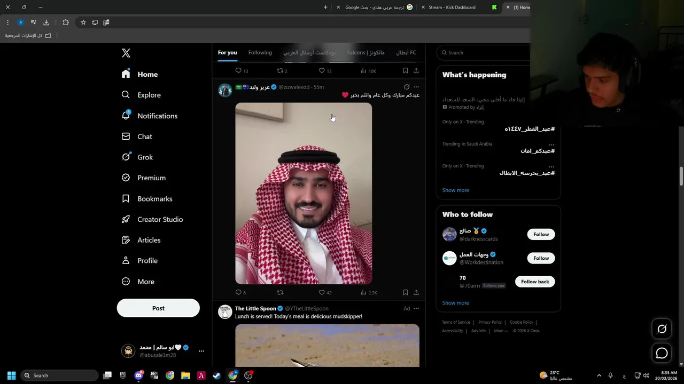684x384 pixels.
Task: Open Chat from the sidebar
Action: [x=137, y=137]
